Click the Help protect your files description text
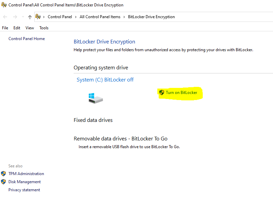This screenshot has width=273, height=199. point(163,50)
